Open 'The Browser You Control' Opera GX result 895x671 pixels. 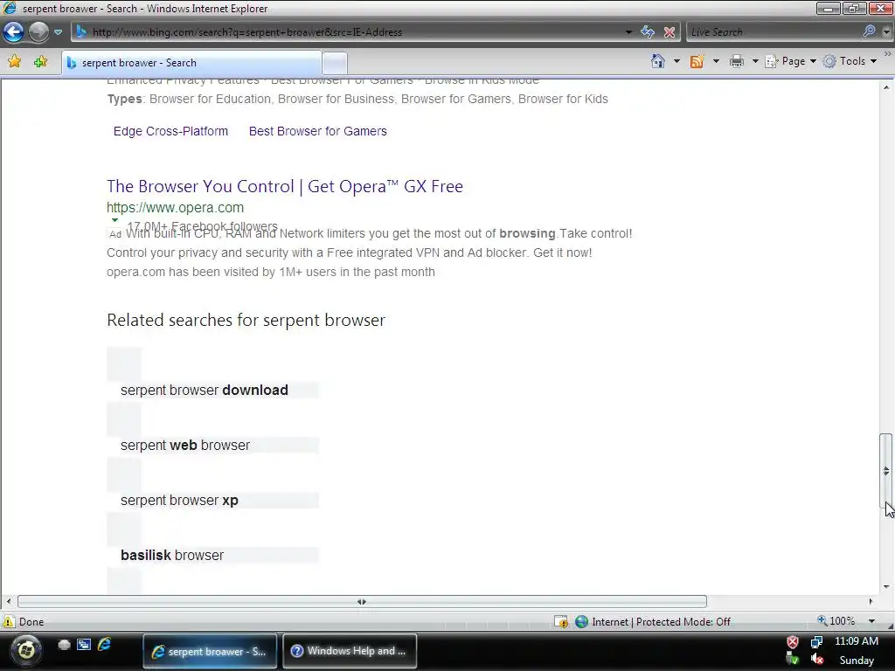(x=285, y=186)
